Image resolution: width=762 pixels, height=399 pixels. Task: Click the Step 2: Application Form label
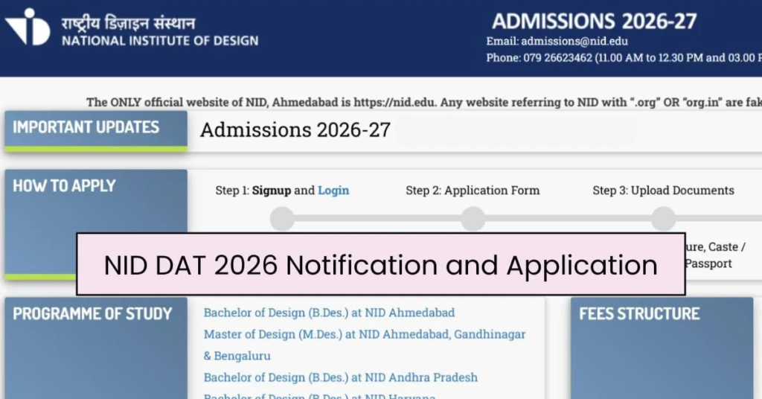pos(473,191)
